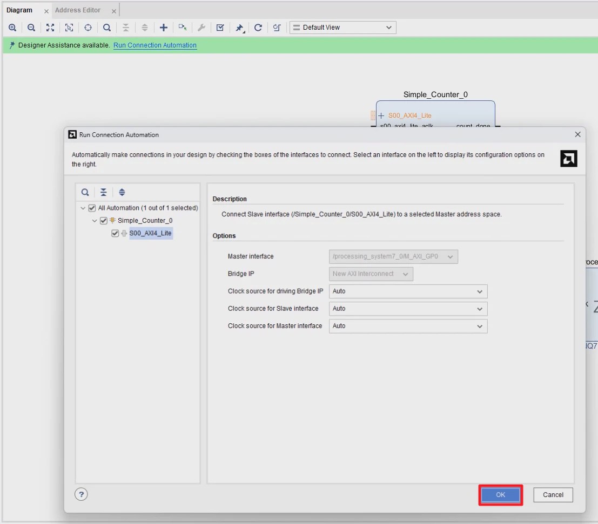Open help with the question mark button

click(81, 494)
